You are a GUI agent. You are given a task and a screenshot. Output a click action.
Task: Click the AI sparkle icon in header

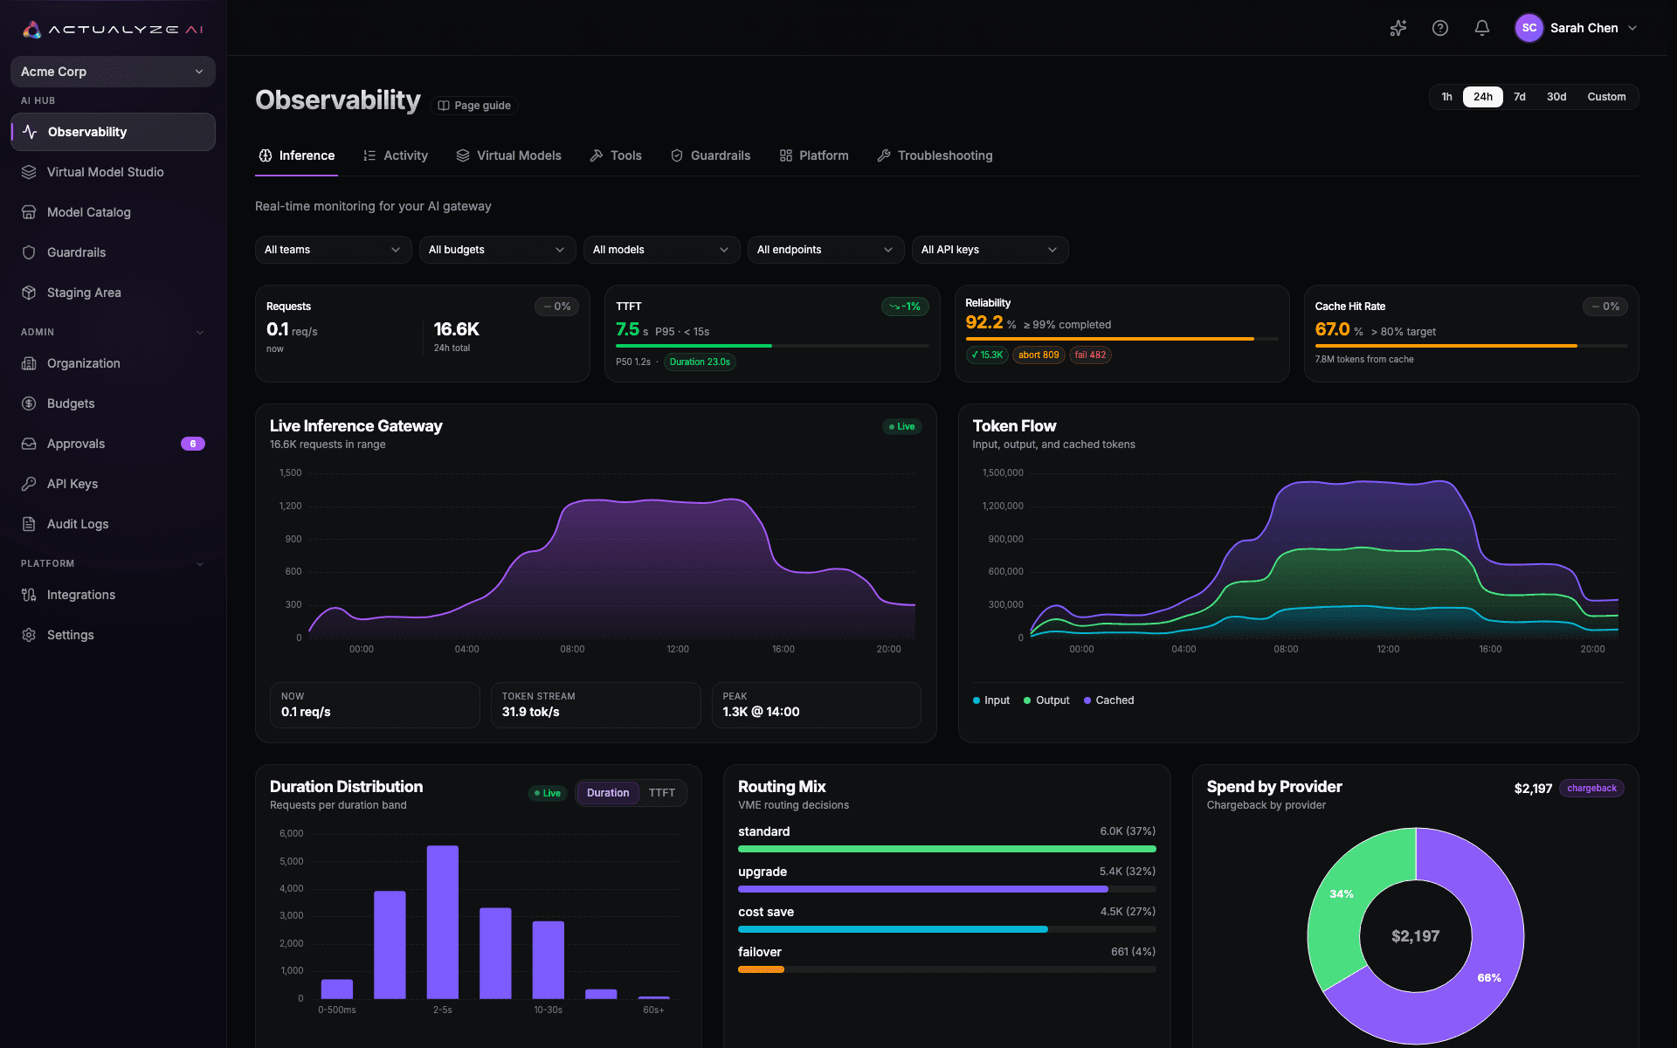1398,28
